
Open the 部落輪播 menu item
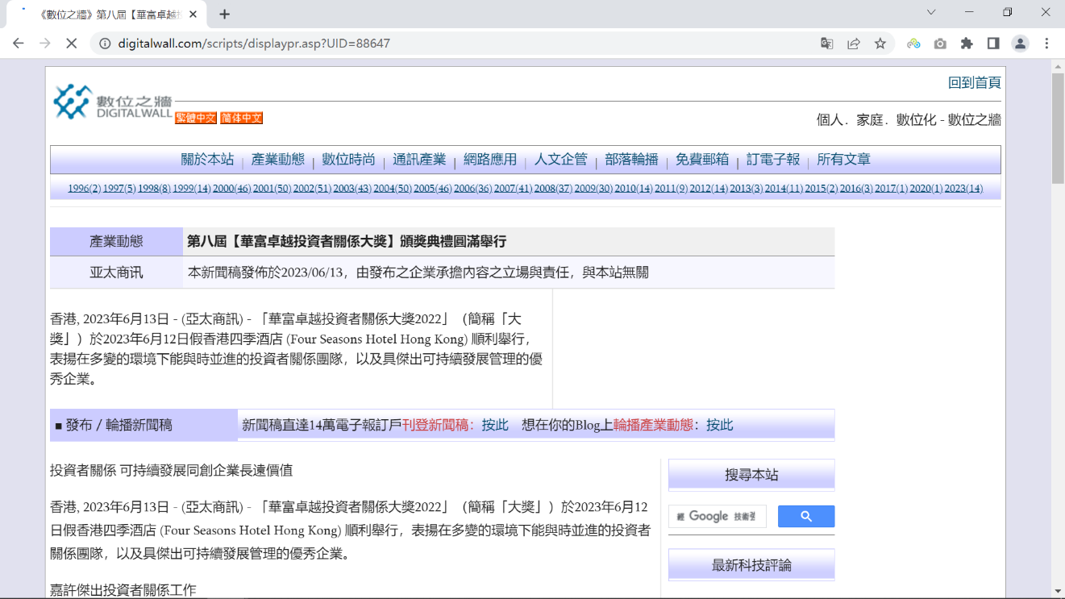click(x=631, y=160)
